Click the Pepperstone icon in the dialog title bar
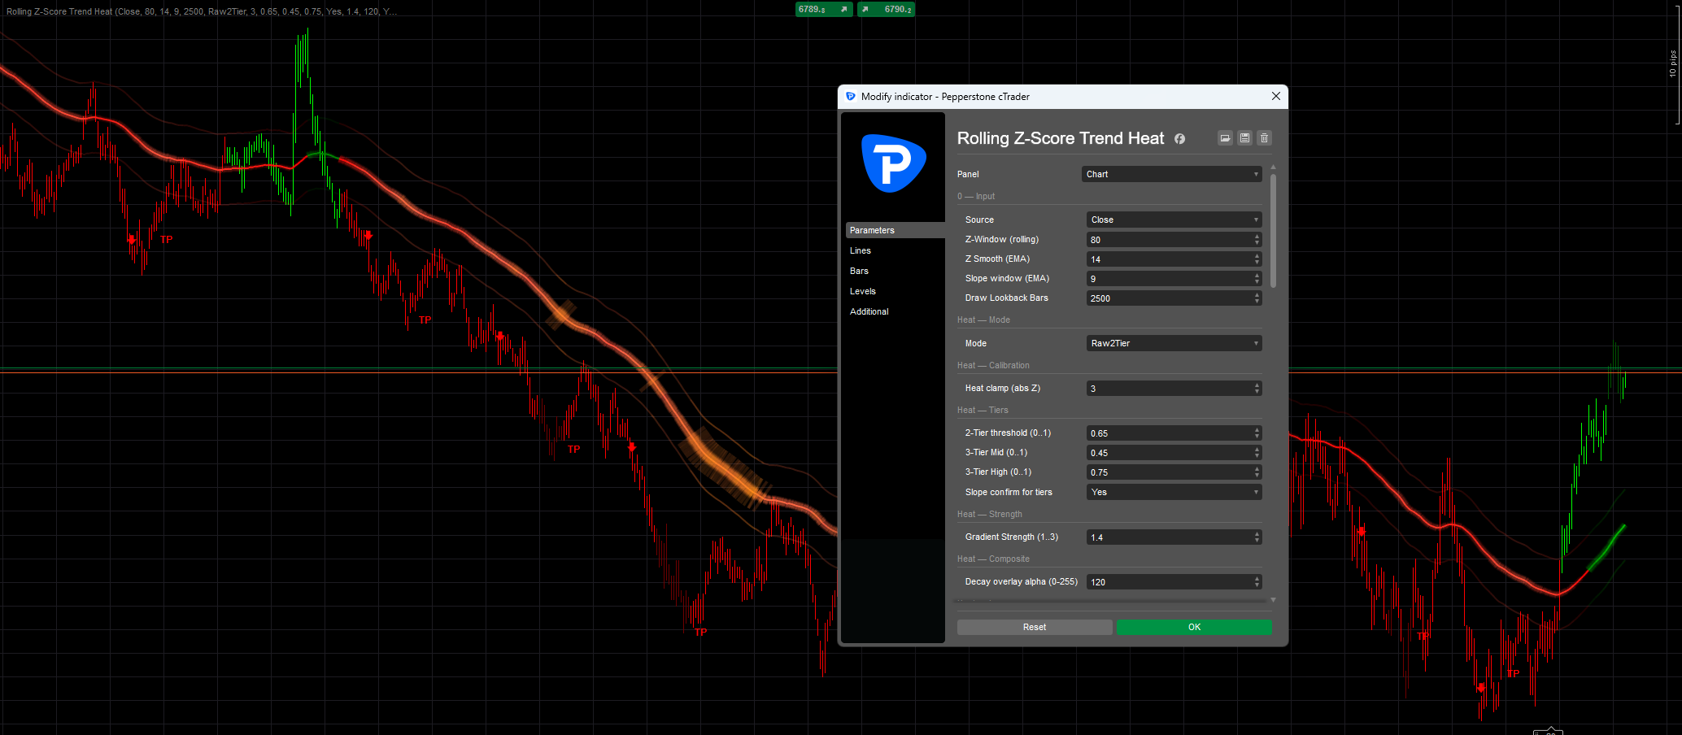 click(850, 96)
